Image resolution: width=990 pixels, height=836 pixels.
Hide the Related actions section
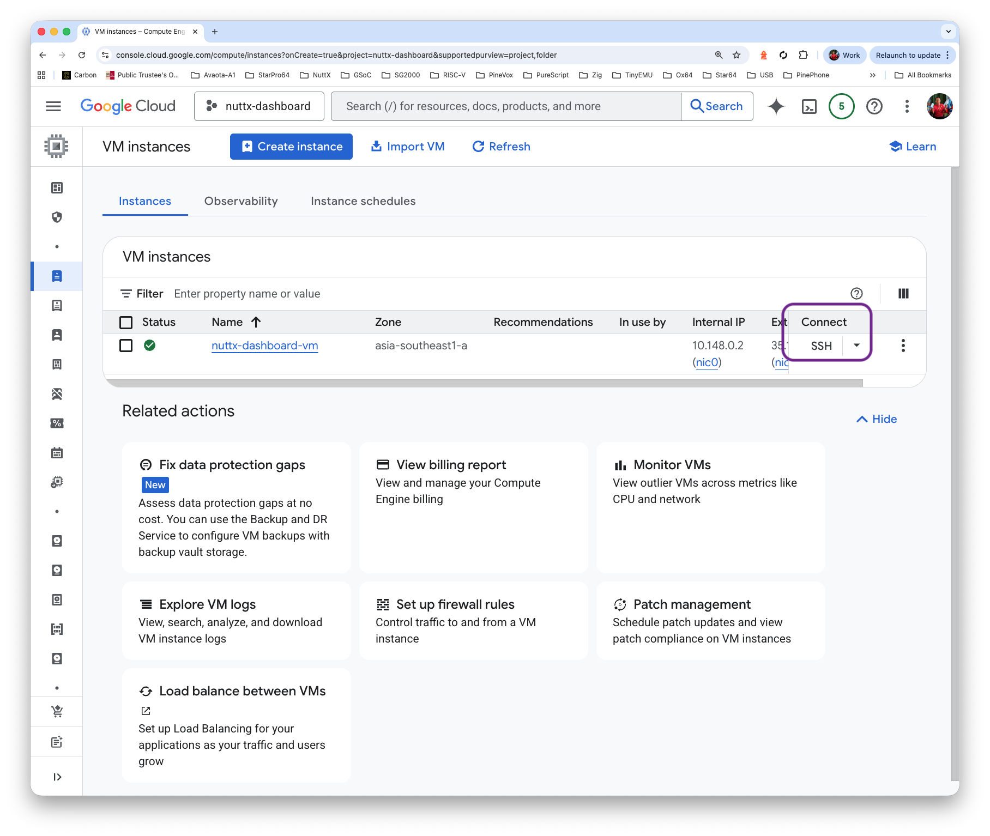877,419
